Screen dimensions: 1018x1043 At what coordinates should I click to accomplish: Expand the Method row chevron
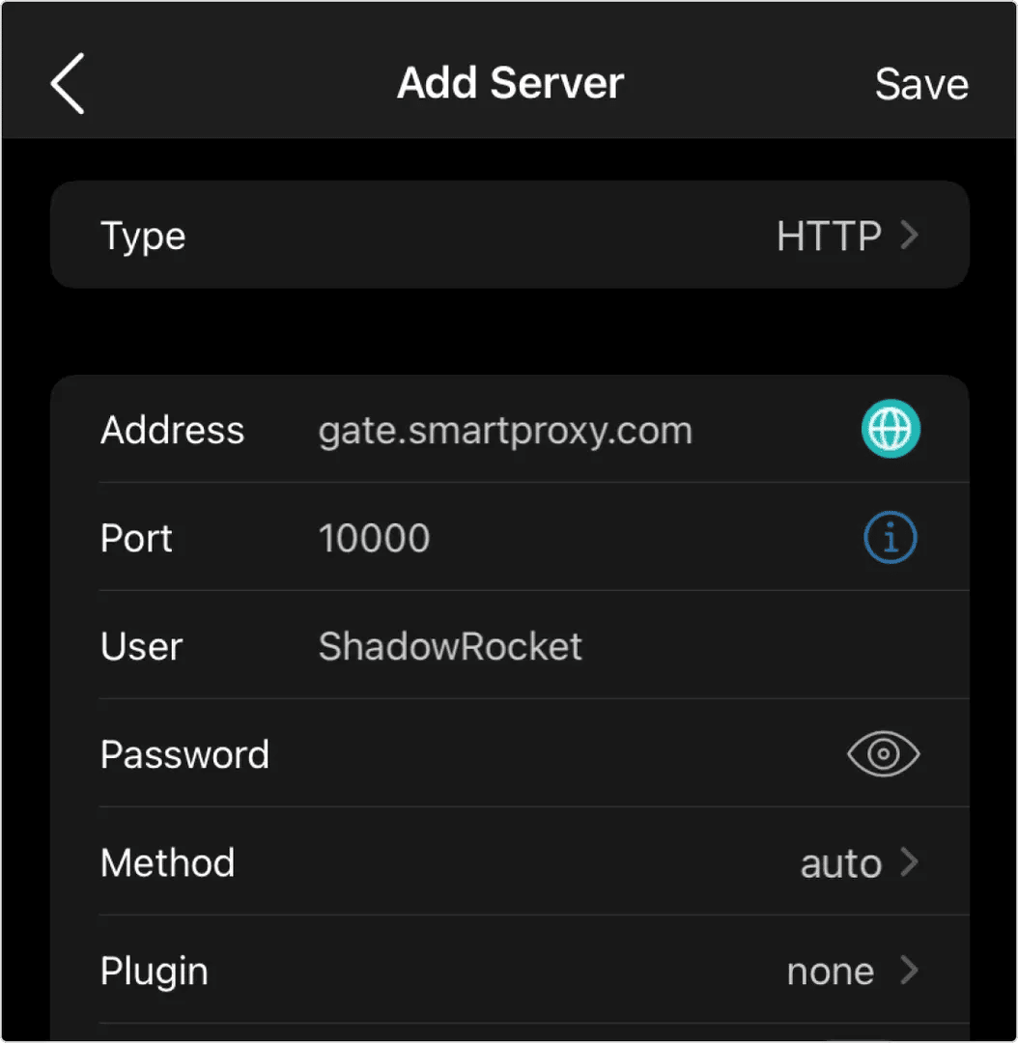[909, 862]
